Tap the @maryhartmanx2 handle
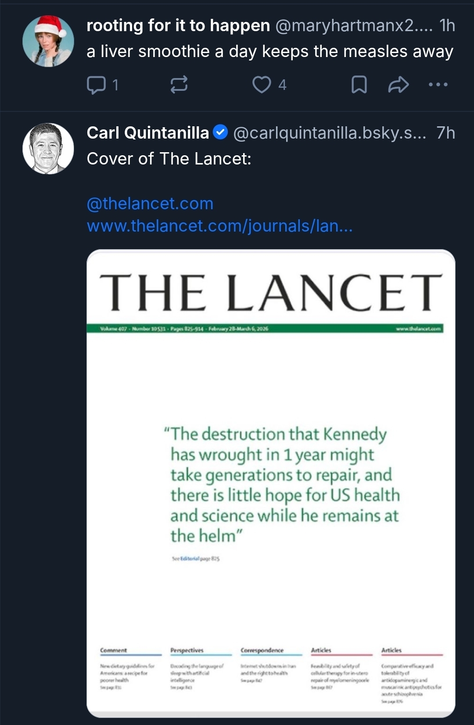 coord(353,26)
